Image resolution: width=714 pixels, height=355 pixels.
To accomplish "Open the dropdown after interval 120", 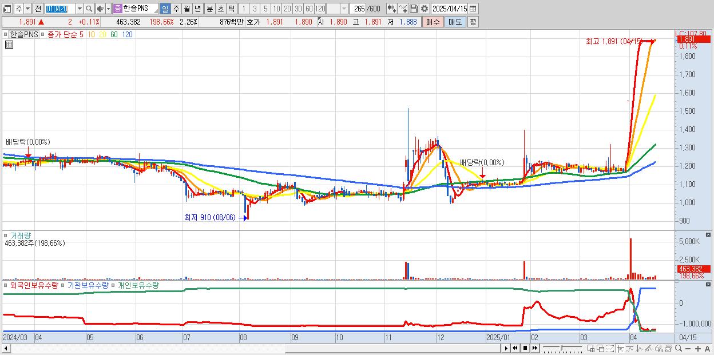I will coord(344,9).
